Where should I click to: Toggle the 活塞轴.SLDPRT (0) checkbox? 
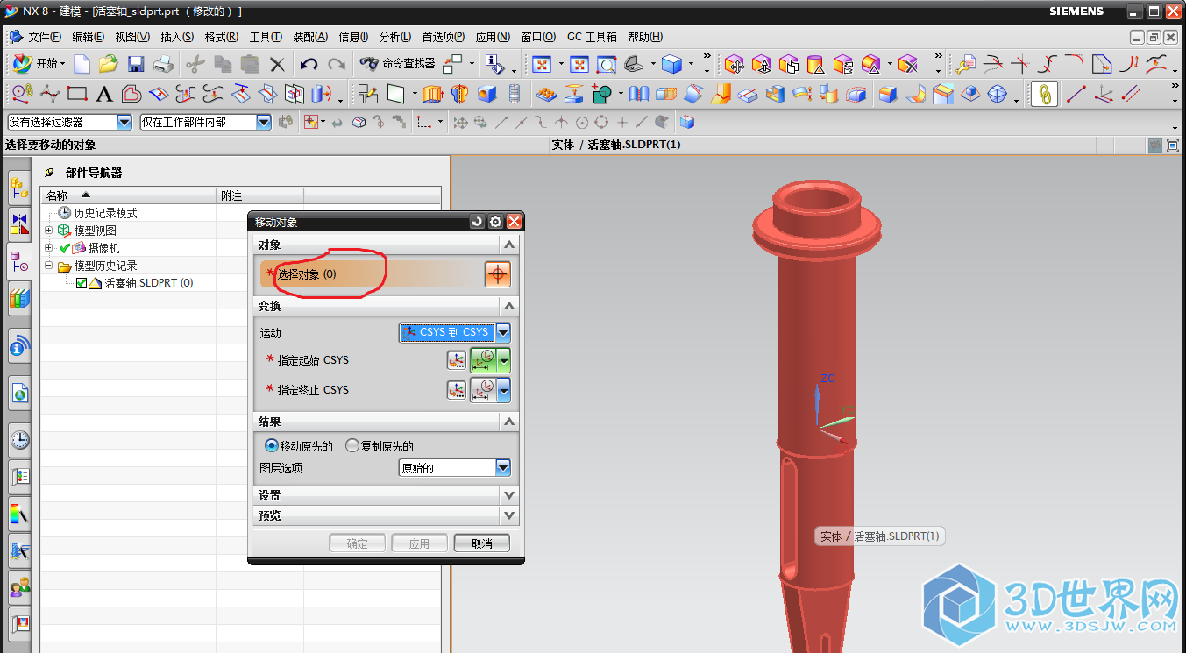pos(82,283)
